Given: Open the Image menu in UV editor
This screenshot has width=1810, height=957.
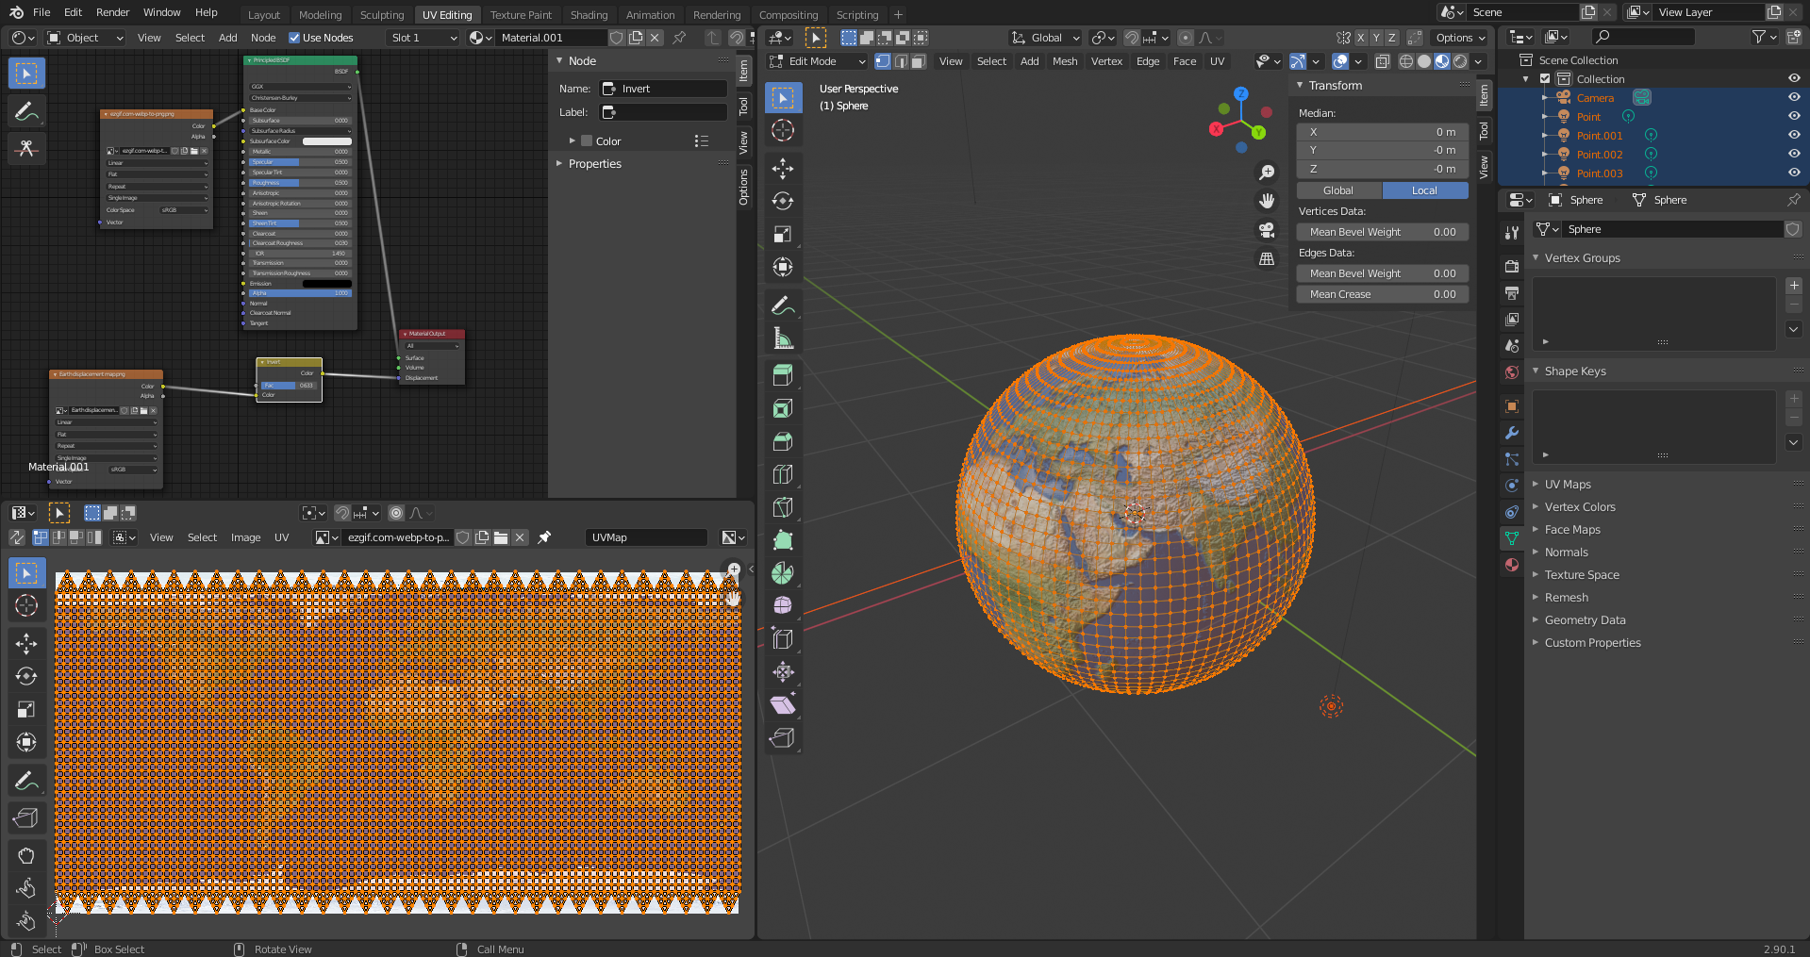Looking at the screenshot, I should click(x=245, y=537).
